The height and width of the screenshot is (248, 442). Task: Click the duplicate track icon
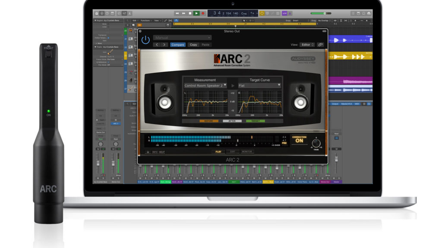pyautogui.click(x=133, y=25)
